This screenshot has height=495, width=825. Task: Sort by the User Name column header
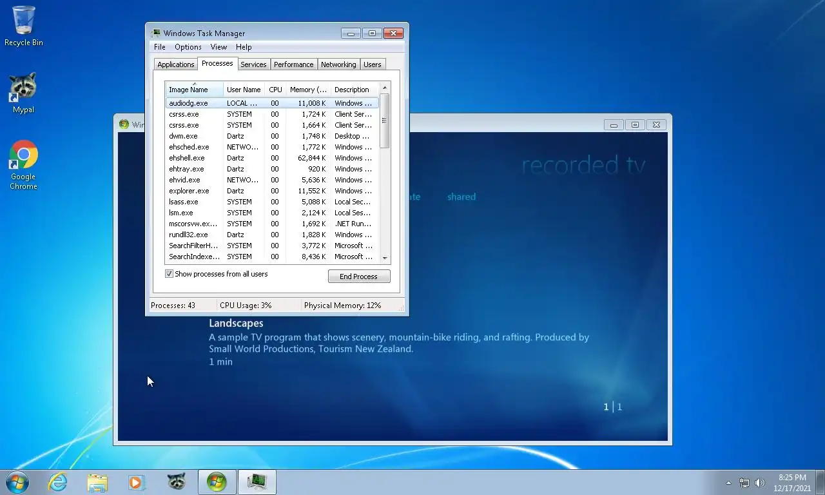(x=244, y=90)
